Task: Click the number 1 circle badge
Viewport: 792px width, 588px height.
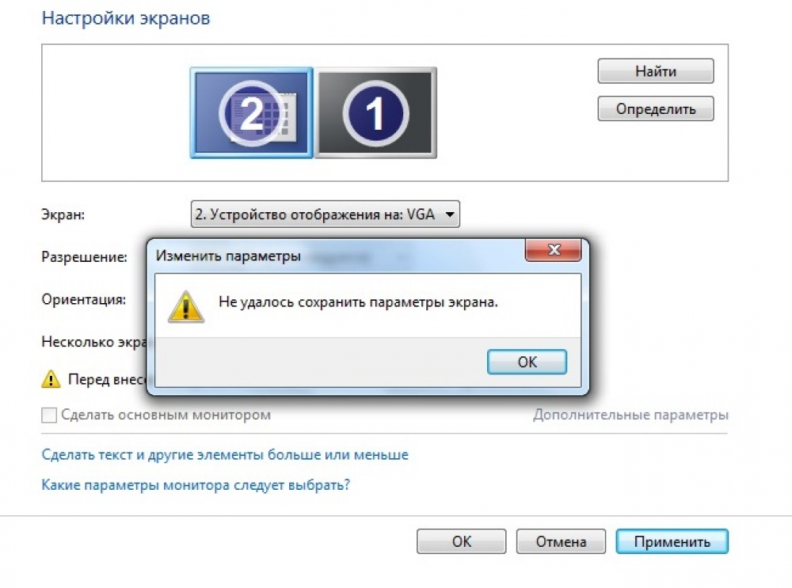Action: click(x=375, y=113)
